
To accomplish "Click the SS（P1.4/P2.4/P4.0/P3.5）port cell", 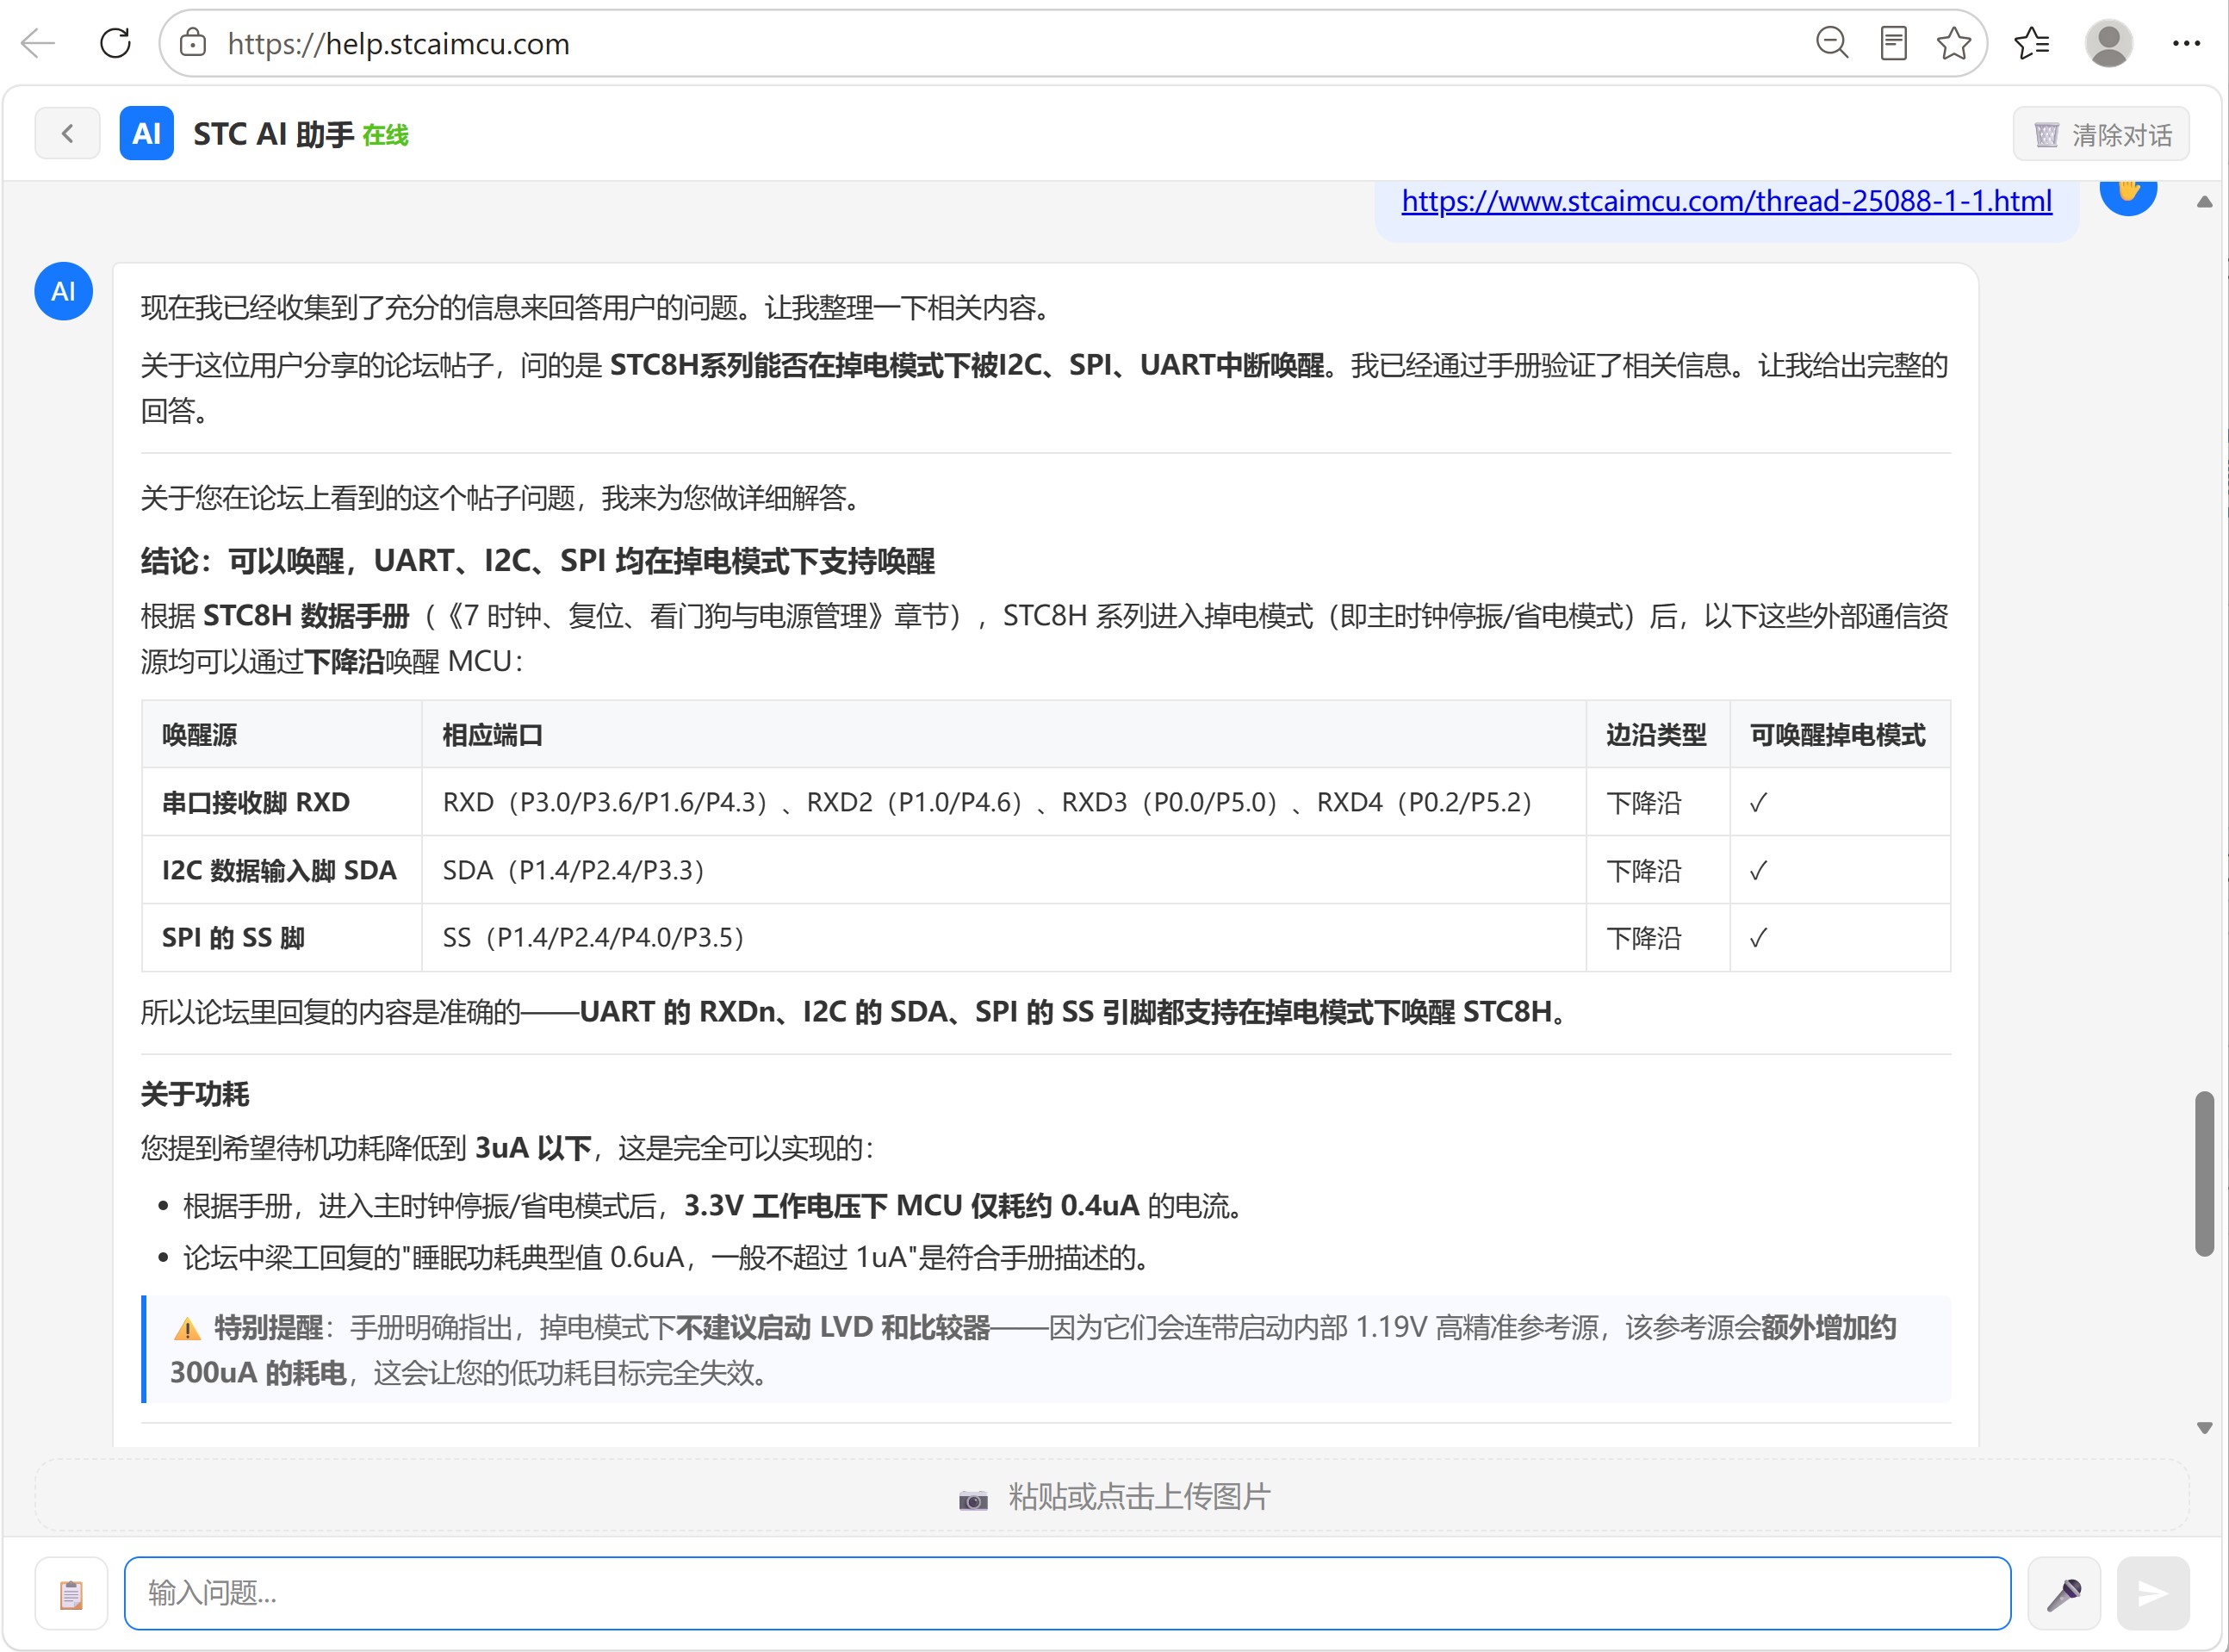I will click(1004, 938).
